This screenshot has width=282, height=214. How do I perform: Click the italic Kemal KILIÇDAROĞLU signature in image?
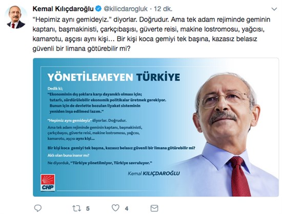(x=154, y=174)
